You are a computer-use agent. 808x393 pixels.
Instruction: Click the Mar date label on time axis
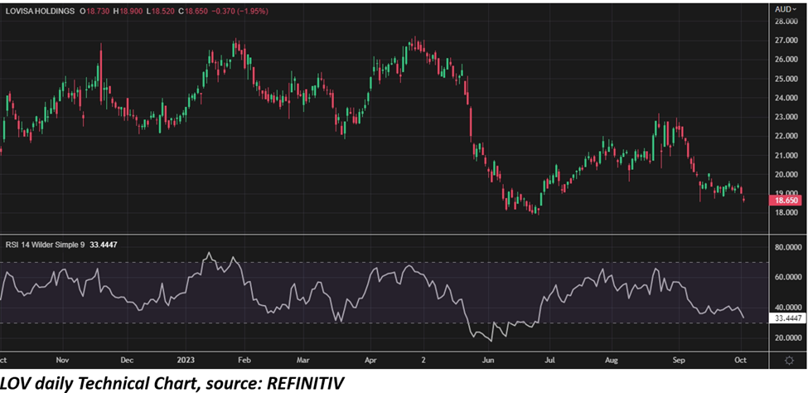click(304, 360)
